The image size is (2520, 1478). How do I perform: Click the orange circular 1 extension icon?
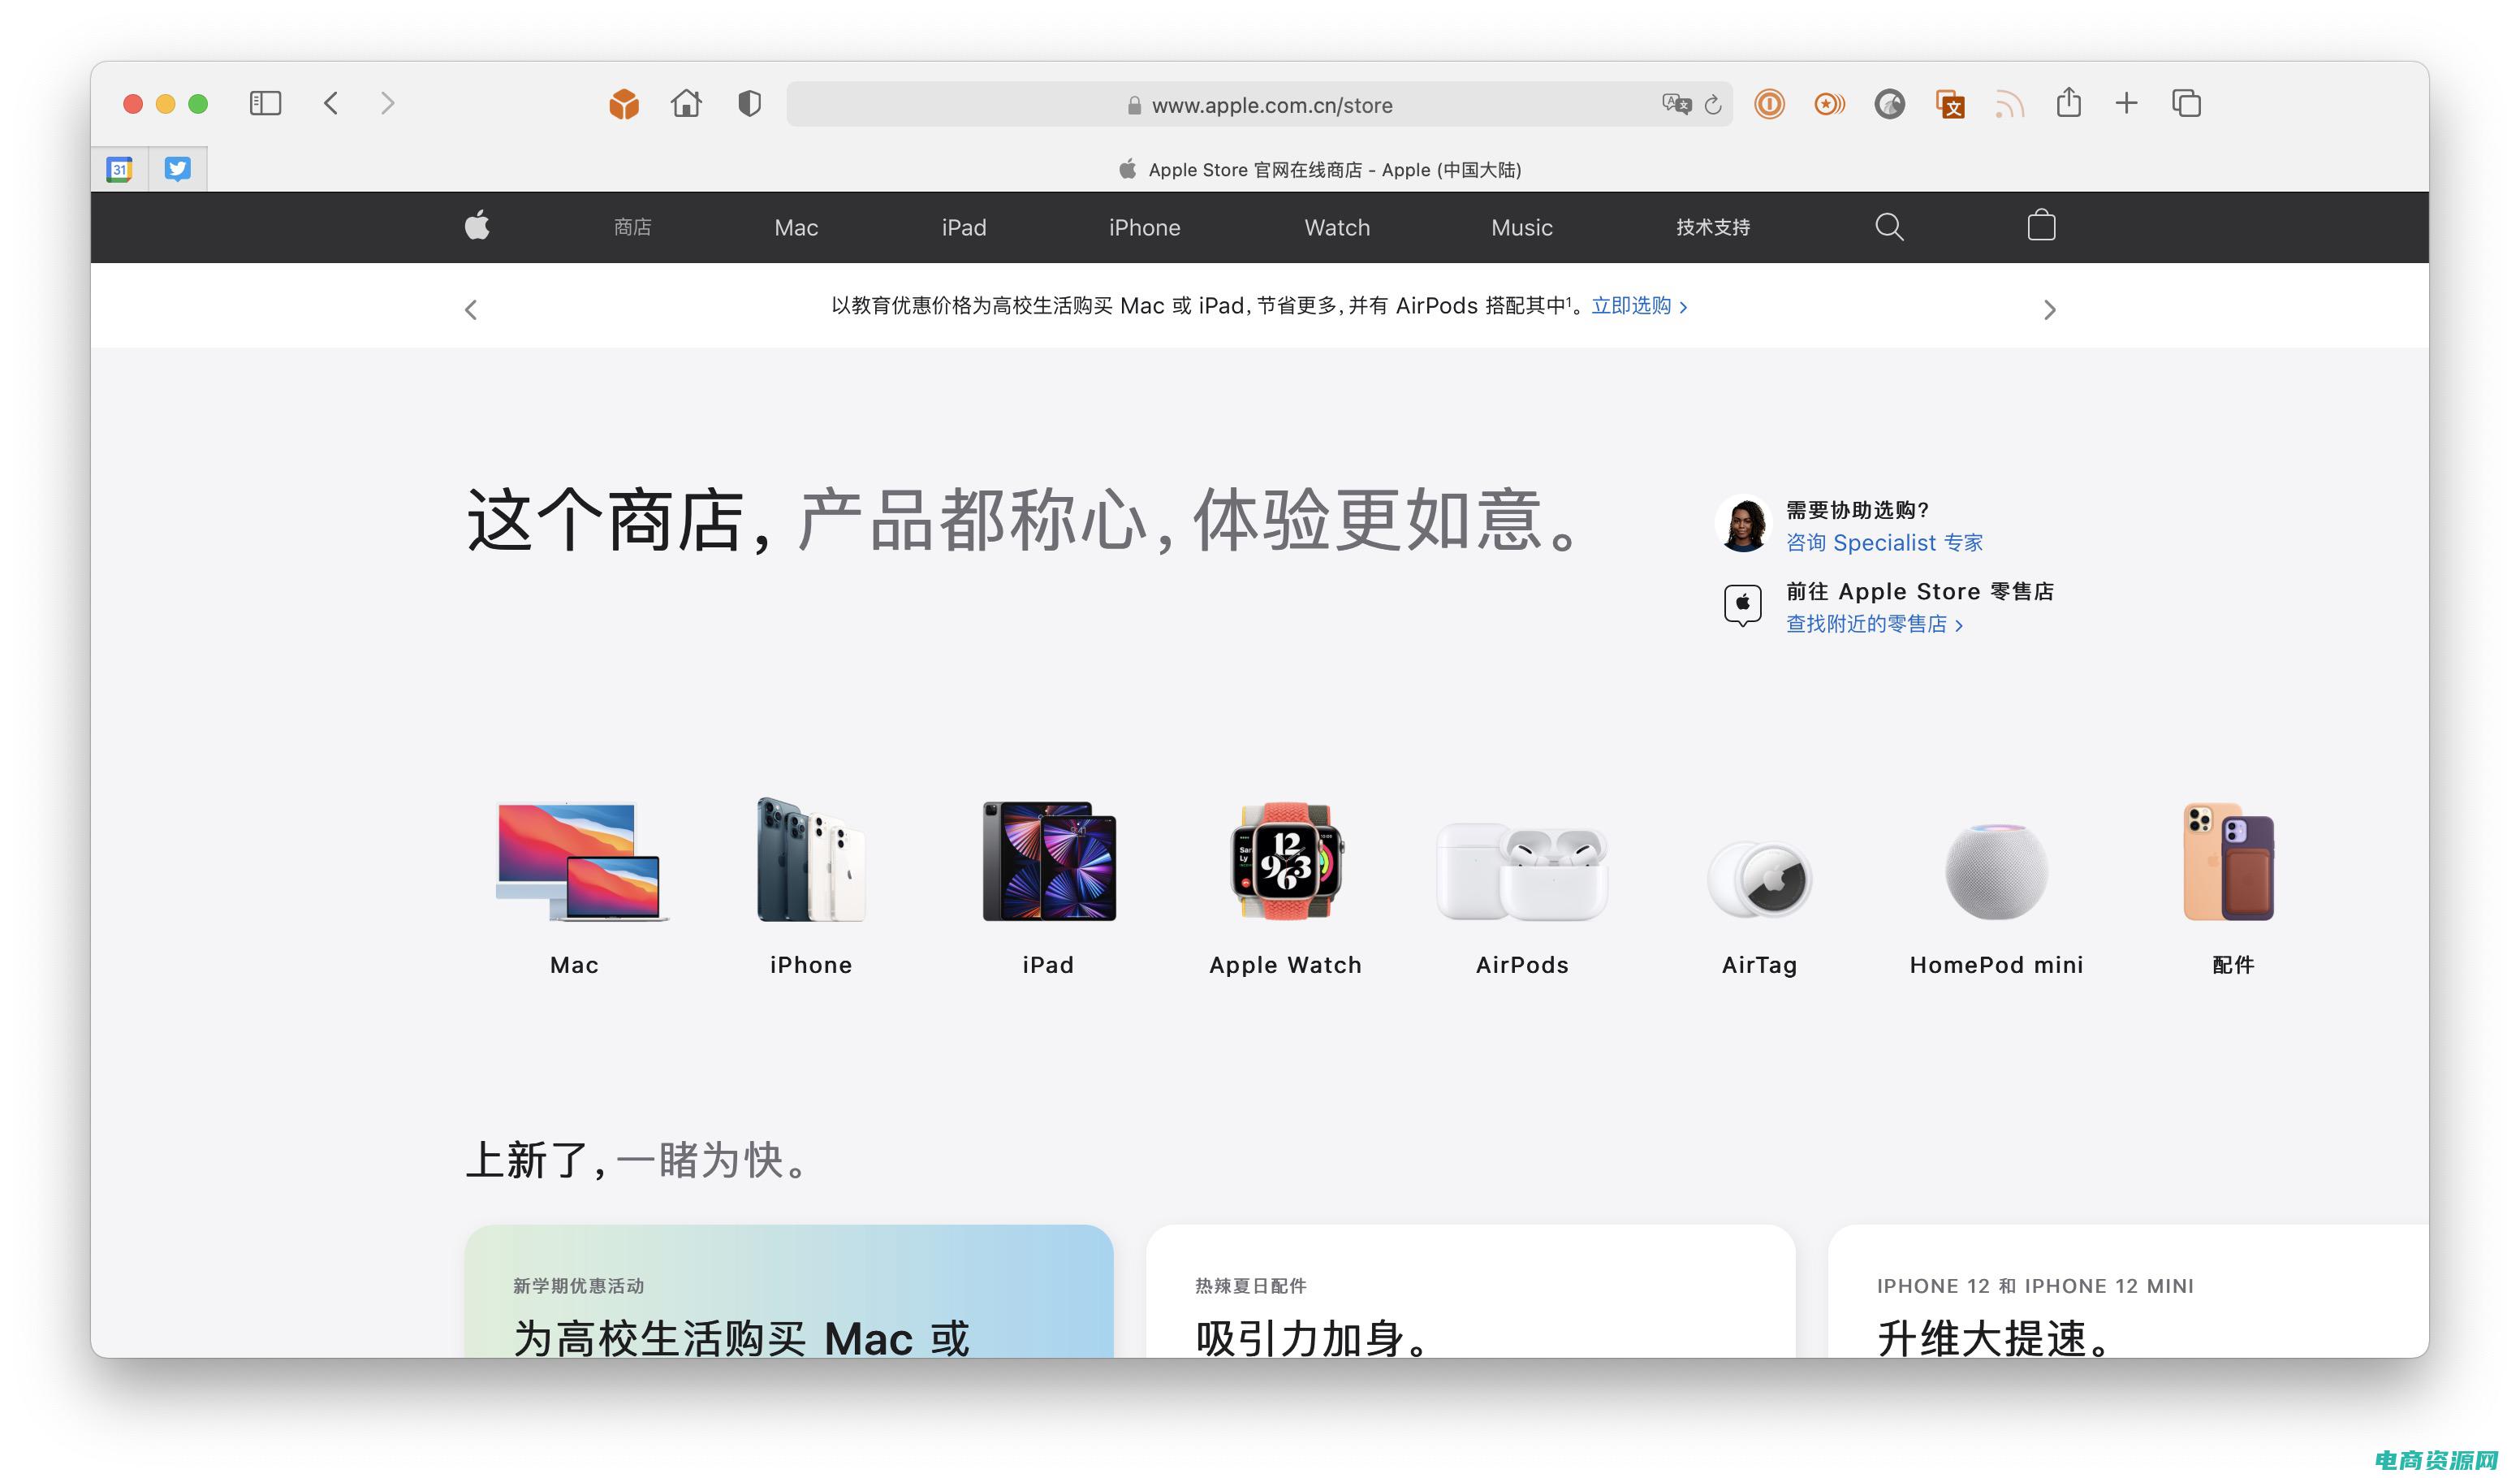coord(1769,104)
